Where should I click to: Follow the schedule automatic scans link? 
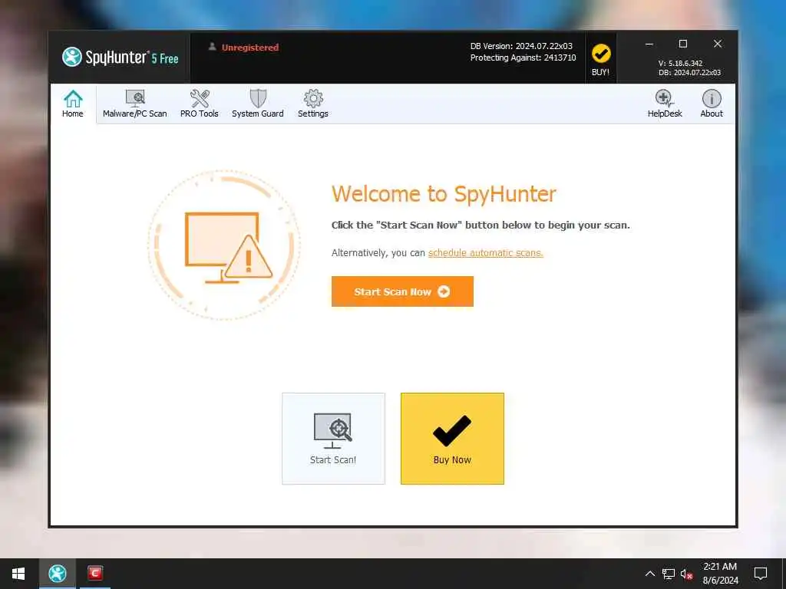(x=485, y=253)
